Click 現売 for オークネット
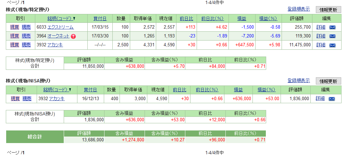 click(26, 36)
